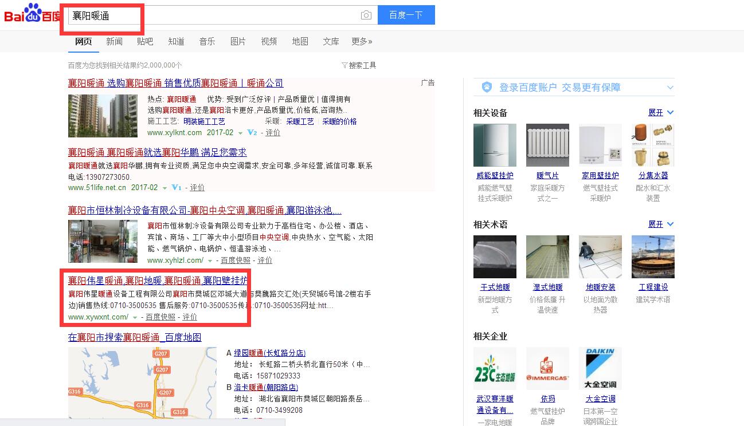
Task: Open the 大金空调 text link
Action: [600, 399]
